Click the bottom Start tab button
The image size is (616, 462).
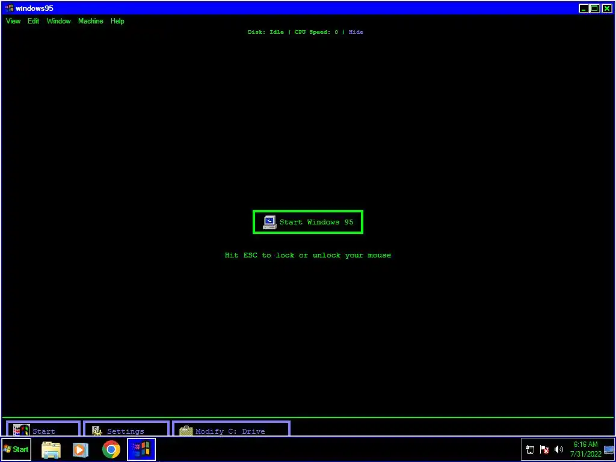[43, 428]
